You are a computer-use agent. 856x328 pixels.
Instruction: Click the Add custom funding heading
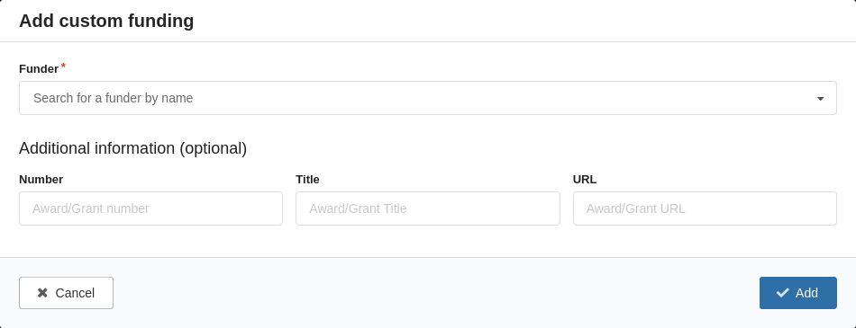(x=106, y=21)
